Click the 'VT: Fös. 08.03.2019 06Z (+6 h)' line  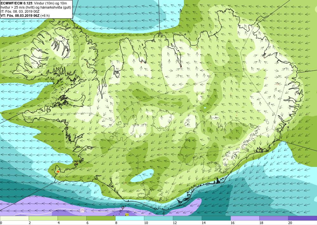[x=25, y=15]
